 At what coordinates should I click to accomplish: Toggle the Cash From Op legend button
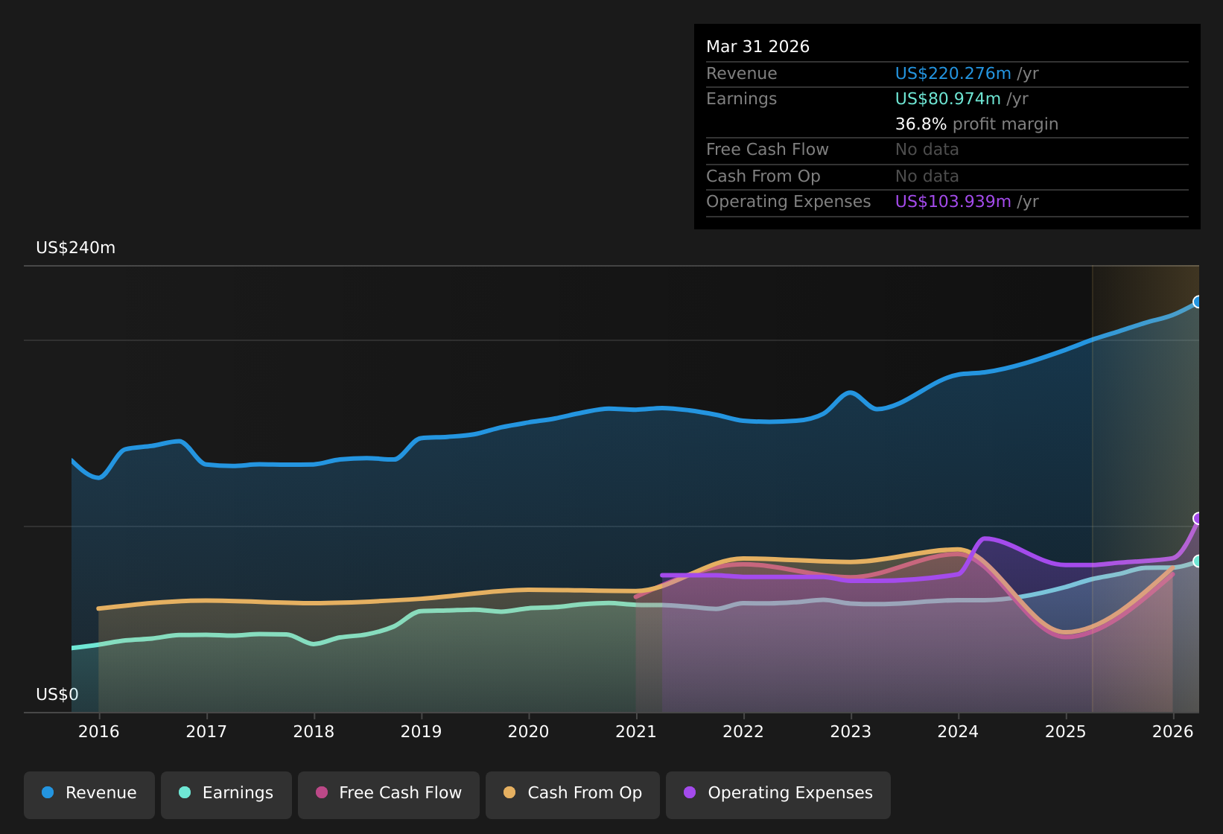pyautogui.click(x=573, y=795)
